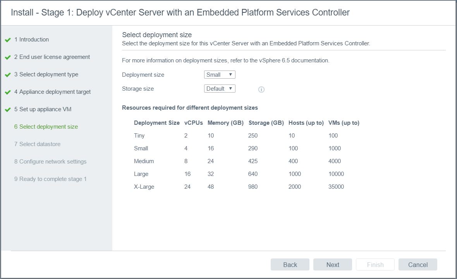Click the Back button

point(290,264)
